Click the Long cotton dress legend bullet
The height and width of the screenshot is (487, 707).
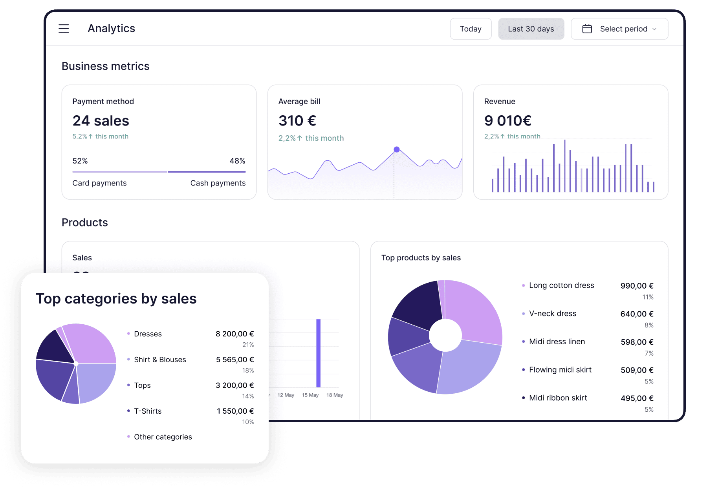point(524,285)
